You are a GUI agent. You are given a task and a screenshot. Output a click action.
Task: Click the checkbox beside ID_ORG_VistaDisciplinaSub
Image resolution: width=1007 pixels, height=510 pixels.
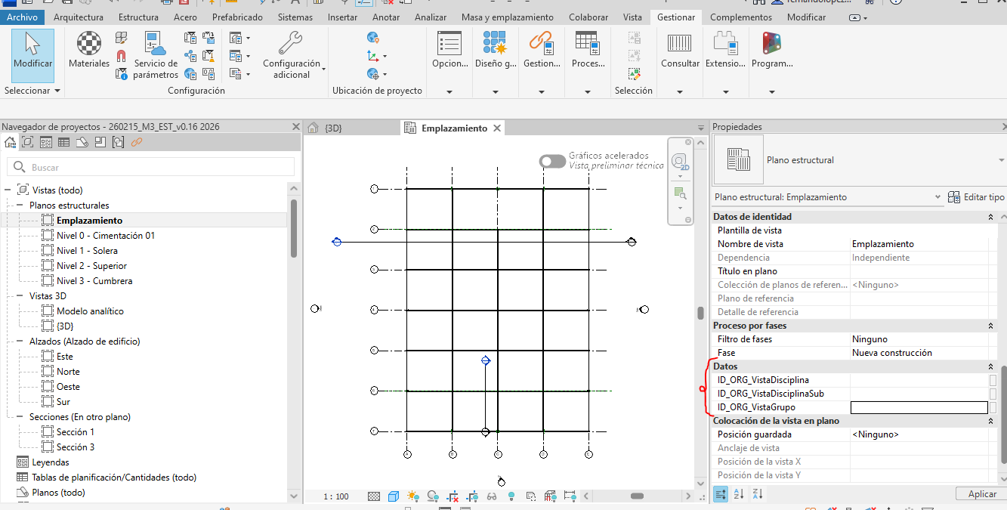click(993, 394)
